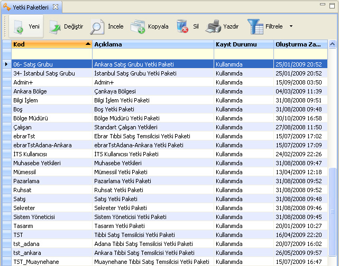Select the "tst_adana" code cell

52,244
